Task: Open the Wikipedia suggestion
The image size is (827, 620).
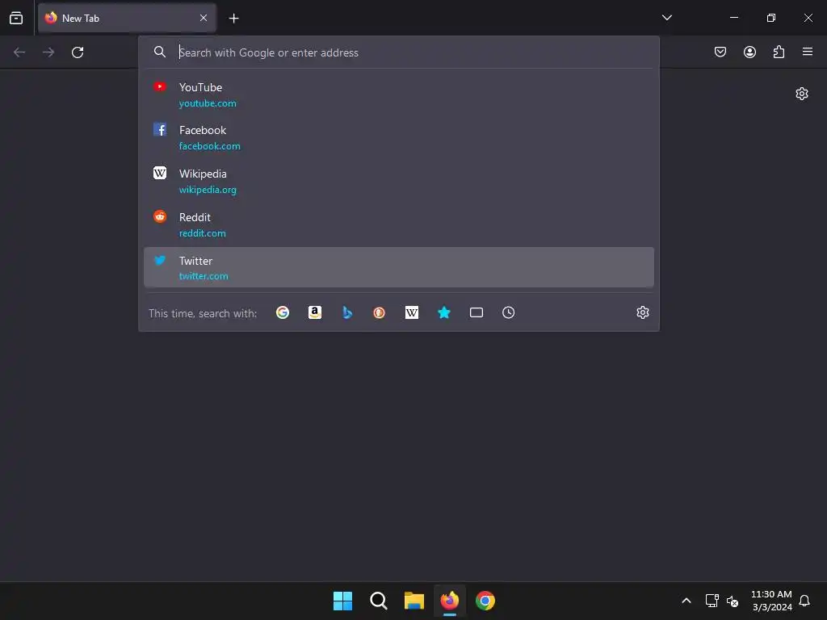Action: (399, 181)
